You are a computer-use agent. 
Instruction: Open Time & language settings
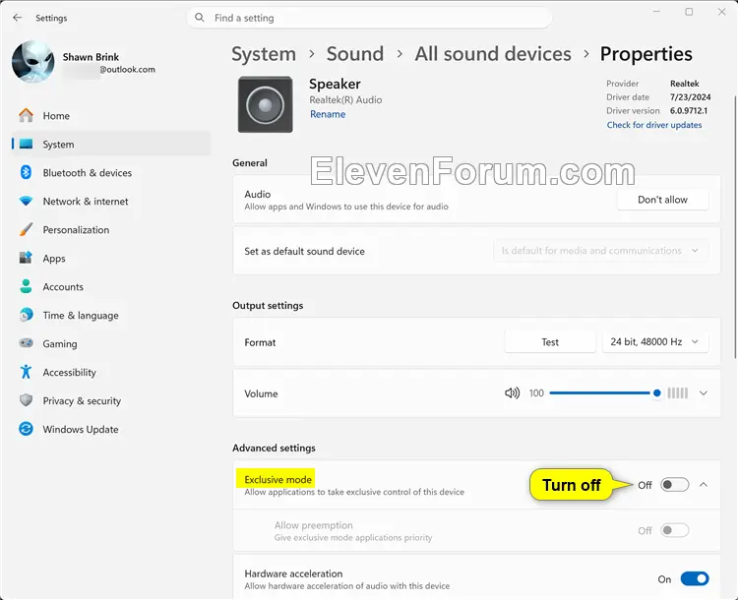(x=111, y=316)
